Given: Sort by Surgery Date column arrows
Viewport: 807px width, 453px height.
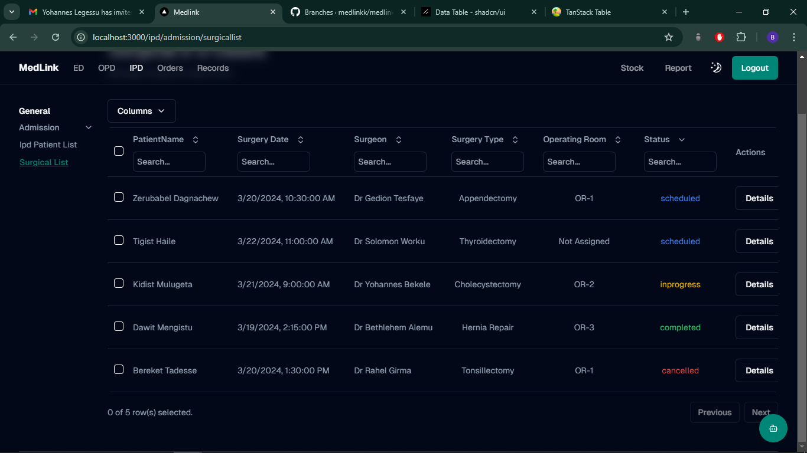Looking at the screenshot, I should [300, 140].
